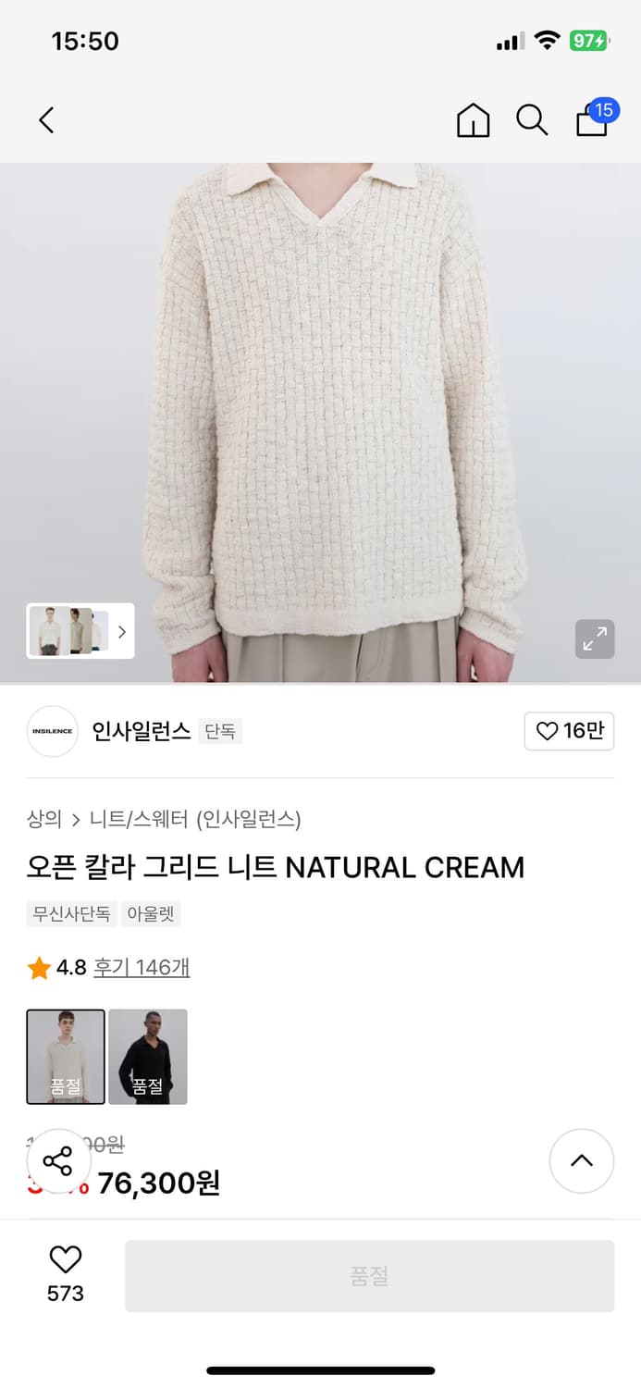Open the 인사일런스 brand name

point(142,731)
